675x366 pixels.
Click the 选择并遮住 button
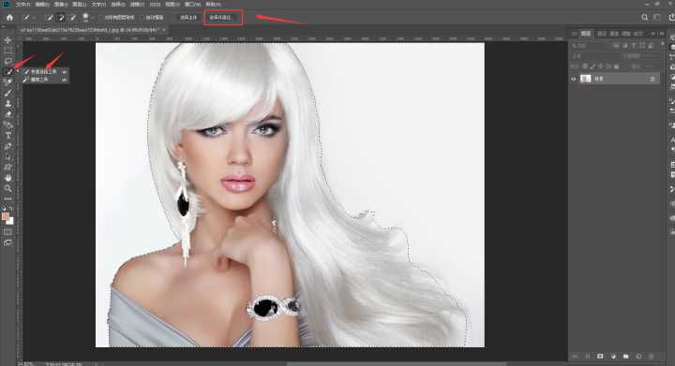coord(220,18)
